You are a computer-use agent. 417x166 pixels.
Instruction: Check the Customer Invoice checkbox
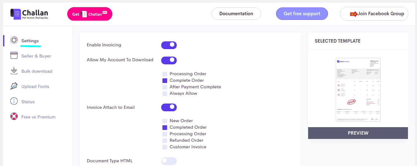coord(165,147)
